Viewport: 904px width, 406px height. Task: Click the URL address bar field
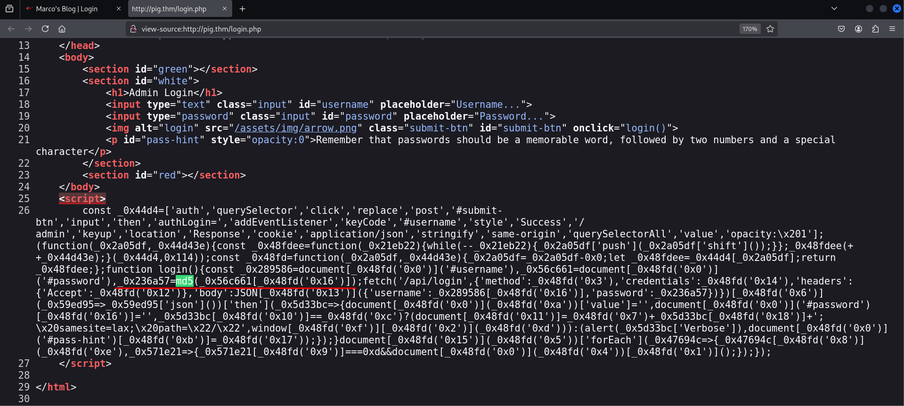click(x=424, y=29)
